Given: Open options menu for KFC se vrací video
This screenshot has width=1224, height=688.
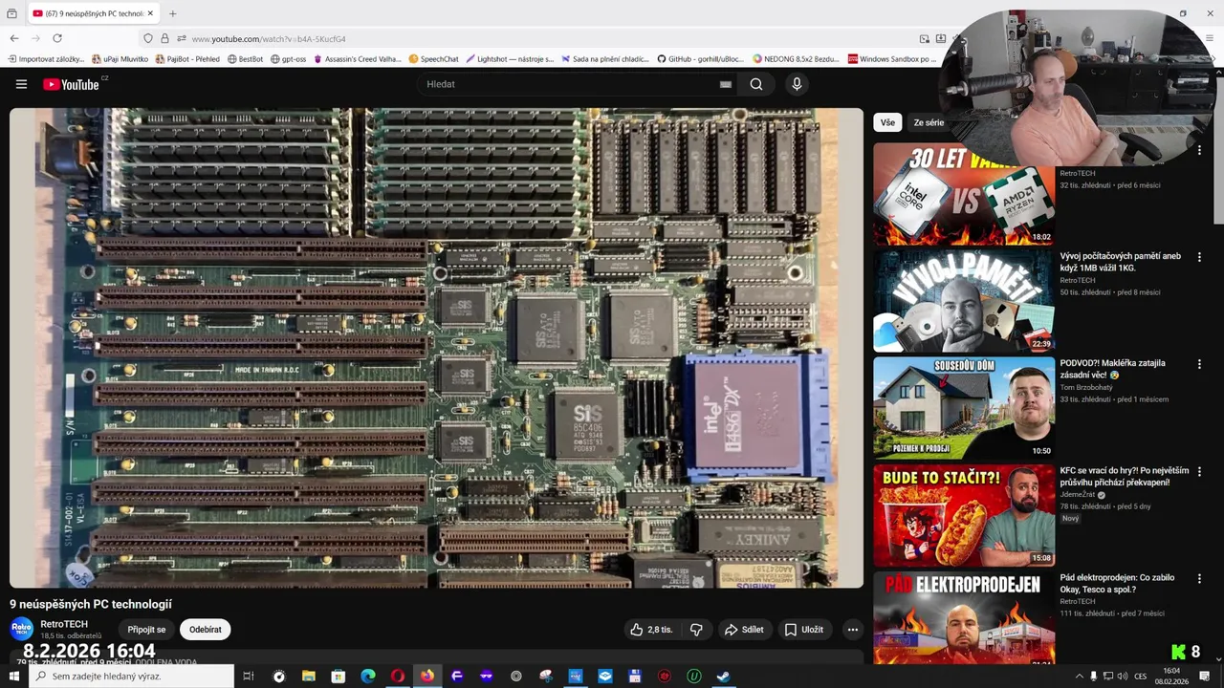Looking at the screenshot, I should [1199, 471].
